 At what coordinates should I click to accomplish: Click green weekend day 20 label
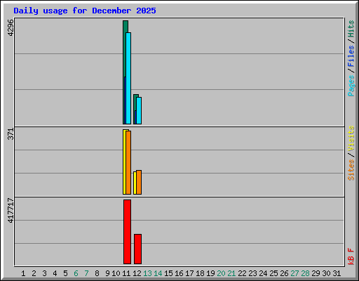[221, 273]
